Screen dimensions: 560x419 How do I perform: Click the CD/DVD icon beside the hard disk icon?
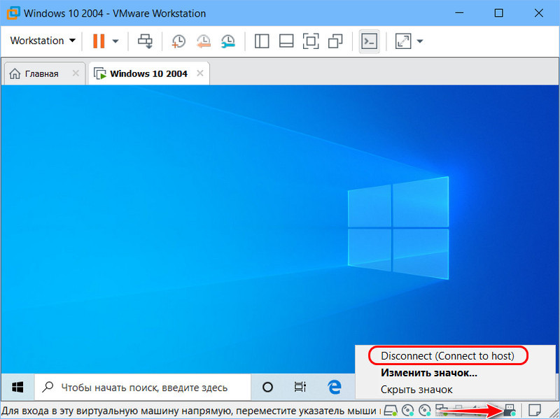pos(408,410)
